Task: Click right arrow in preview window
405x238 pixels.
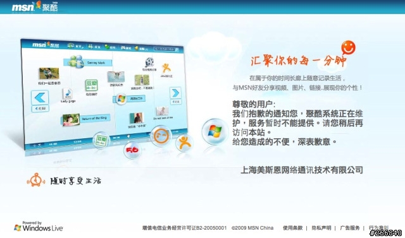Action: [175, 93]
